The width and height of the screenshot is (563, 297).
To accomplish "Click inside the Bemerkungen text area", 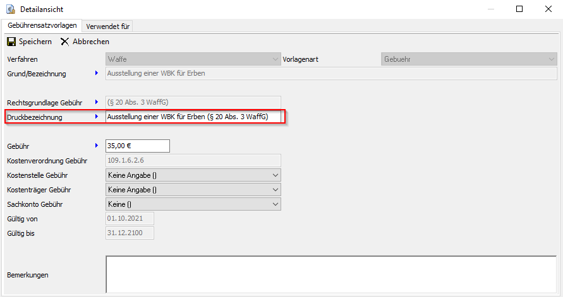I will point(330,274).
